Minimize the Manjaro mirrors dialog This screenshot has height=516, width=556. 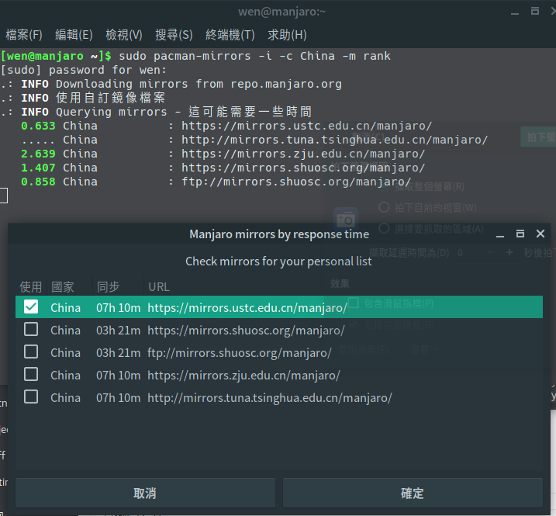(500, 234)
